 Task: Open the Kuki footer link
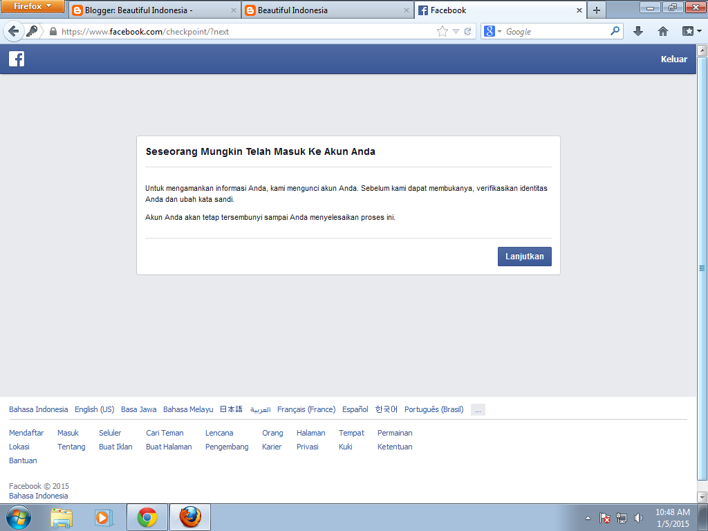click(346, 447)
